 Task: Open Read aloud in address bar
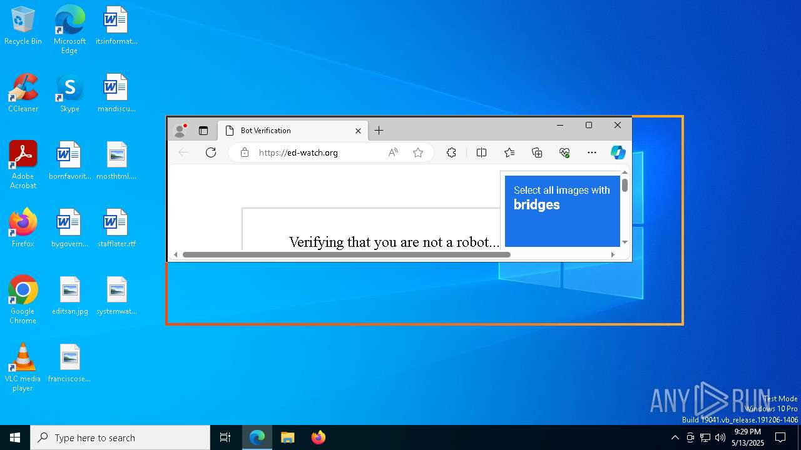tap(393, 152)
